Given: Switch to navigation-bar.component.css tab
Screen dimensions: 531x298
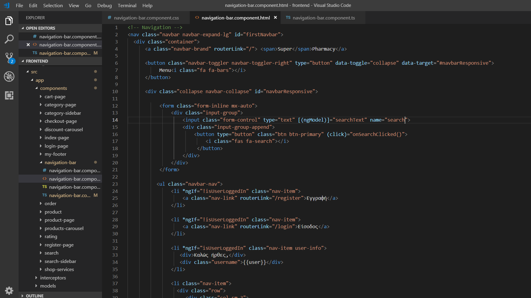Looking at the screenshot, I should [x=146, y=18].
